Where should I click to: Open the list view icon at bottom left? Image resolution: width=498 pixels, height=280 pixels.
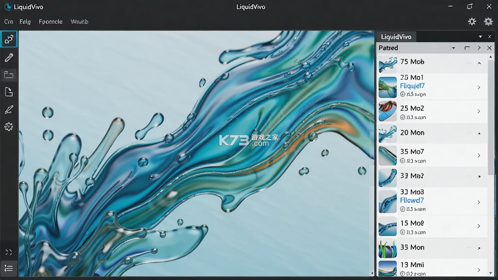point(9,268)
